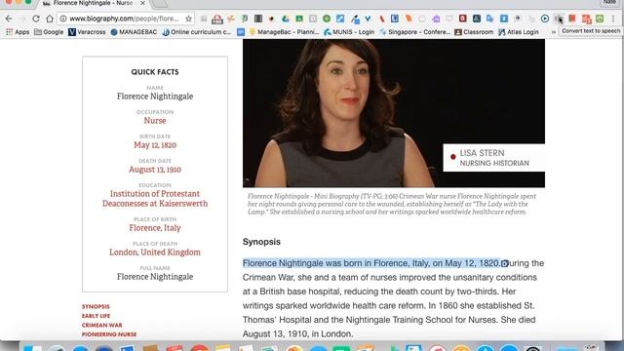Open Institution of Protestant Deaconesses link

(x=155, y=199)
